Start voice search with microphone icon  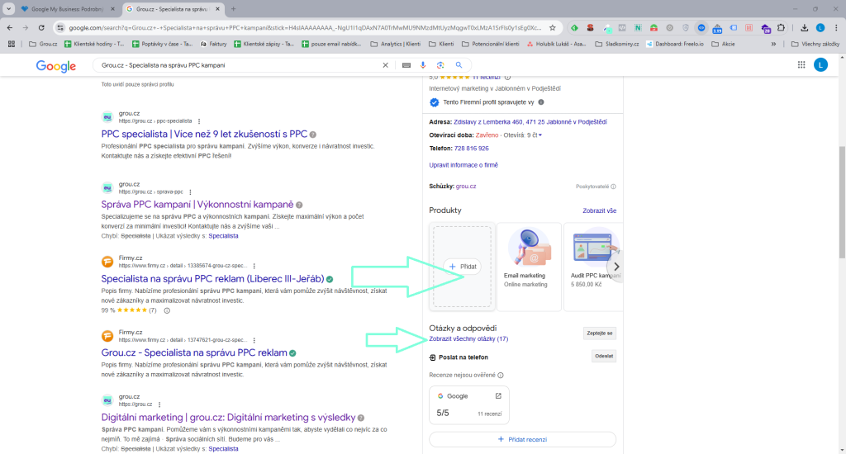tap(423, 64)
